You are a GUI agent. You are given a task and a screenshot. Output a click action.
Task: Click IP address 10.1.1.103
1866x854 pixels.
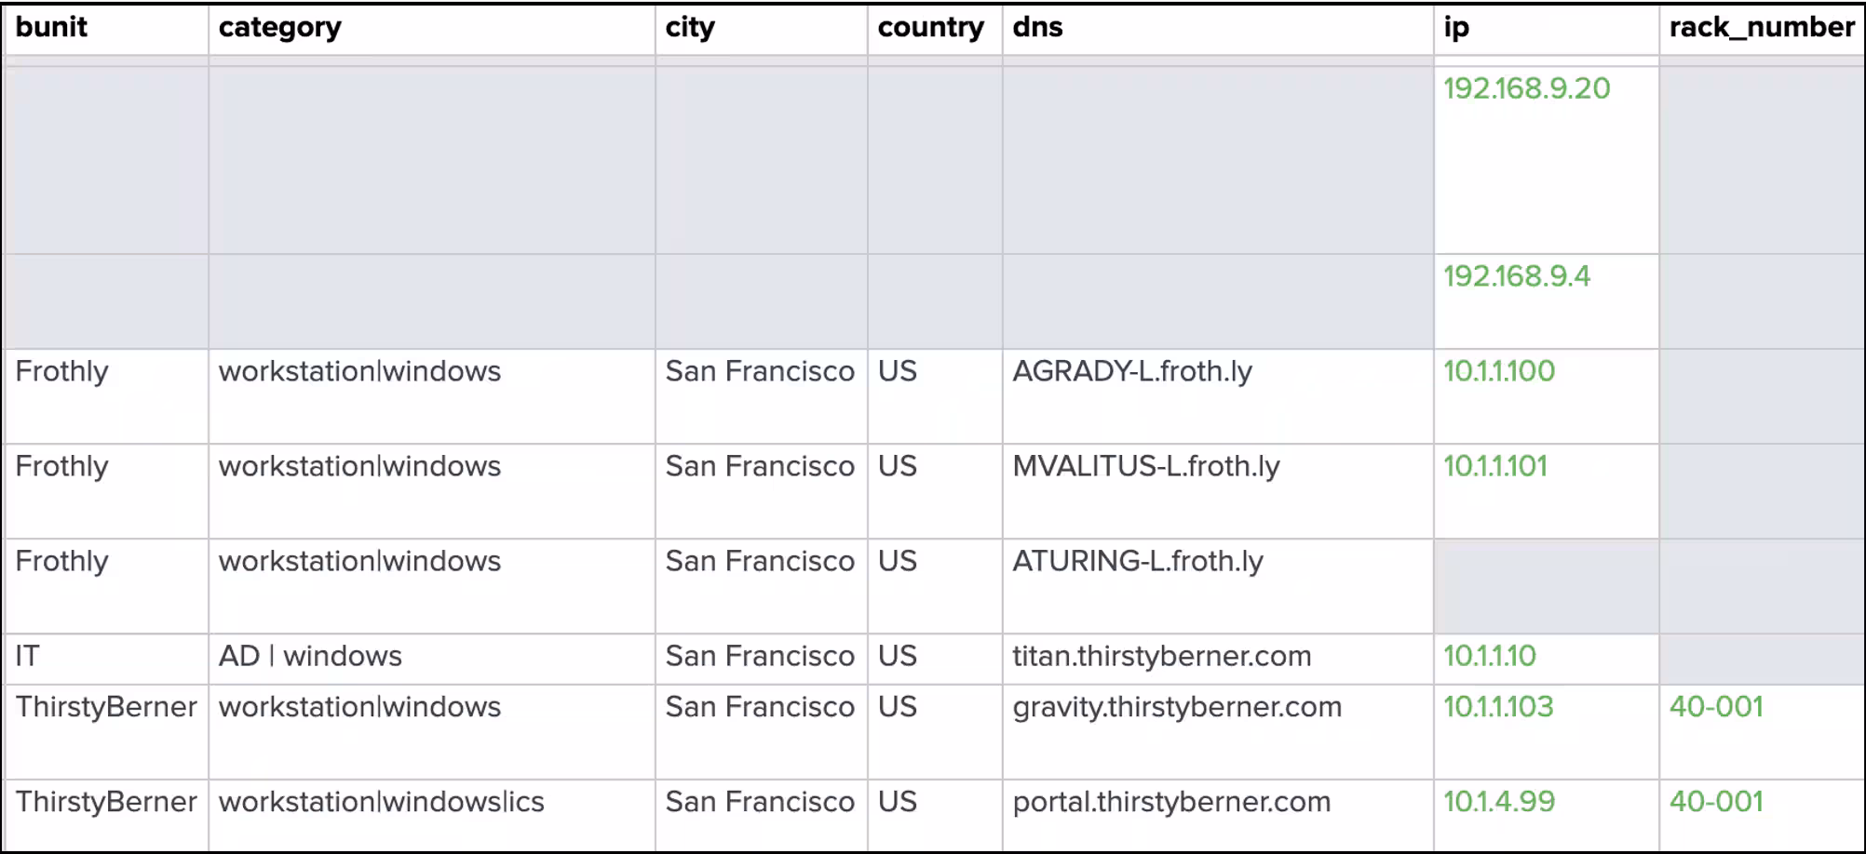click(1497, 707)
